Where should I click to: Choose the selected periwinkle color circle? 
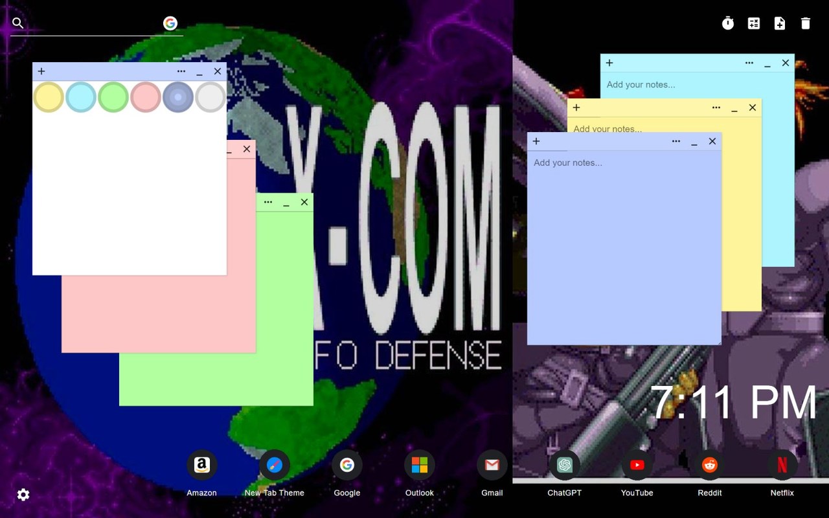point(178,97)
